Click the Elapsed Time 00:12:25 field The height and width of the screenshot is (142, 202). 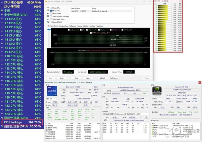coord(129,72)
